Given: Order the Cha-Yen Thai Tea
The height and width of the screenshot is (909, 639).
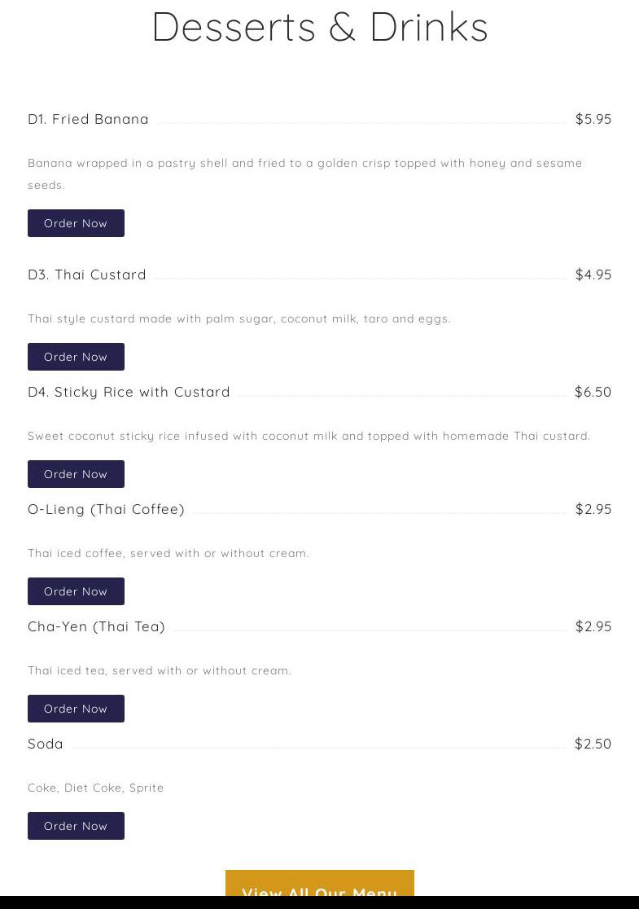Looking at the screenshot, I should pyautogui.click(x=76, y=709).
